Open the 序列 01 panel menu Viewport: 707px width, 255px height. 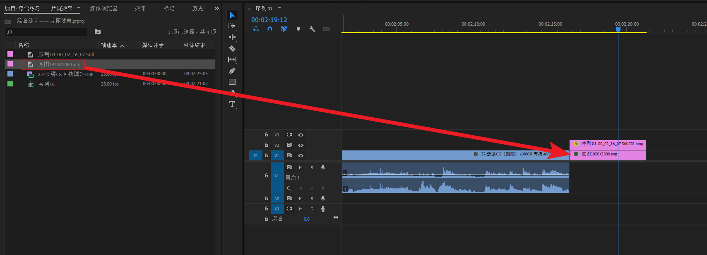pos(279,9)
